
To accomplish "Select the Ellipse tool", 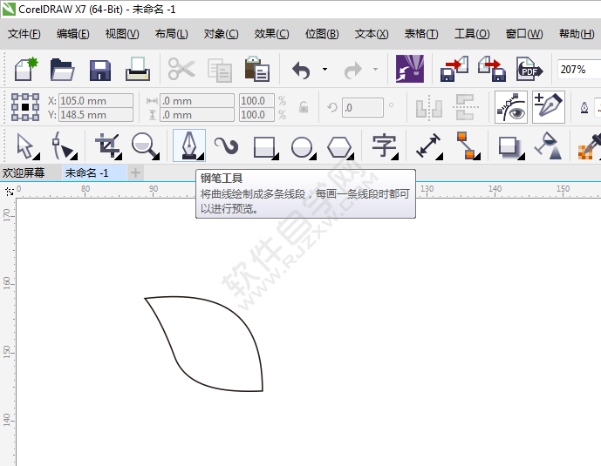I will coord(302,145).
